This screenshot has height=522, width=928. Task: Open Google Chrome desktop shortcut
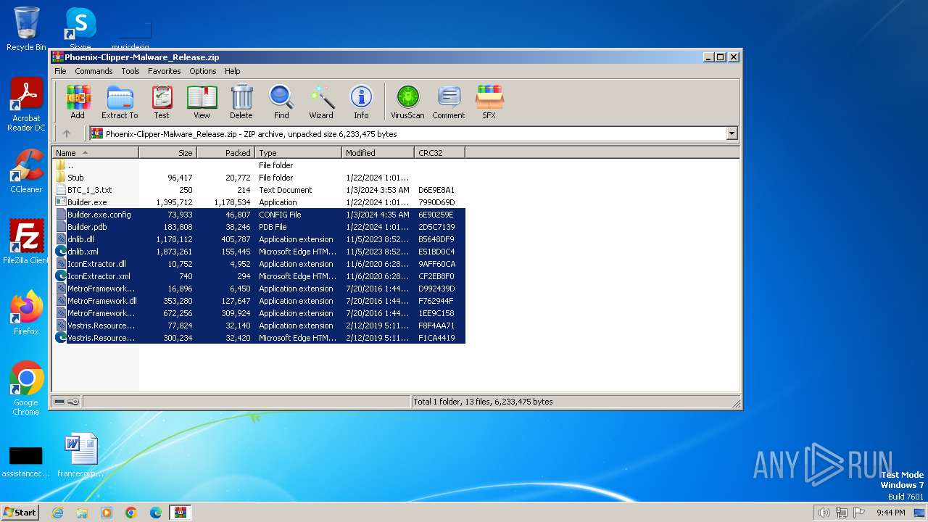coord(26,389)
